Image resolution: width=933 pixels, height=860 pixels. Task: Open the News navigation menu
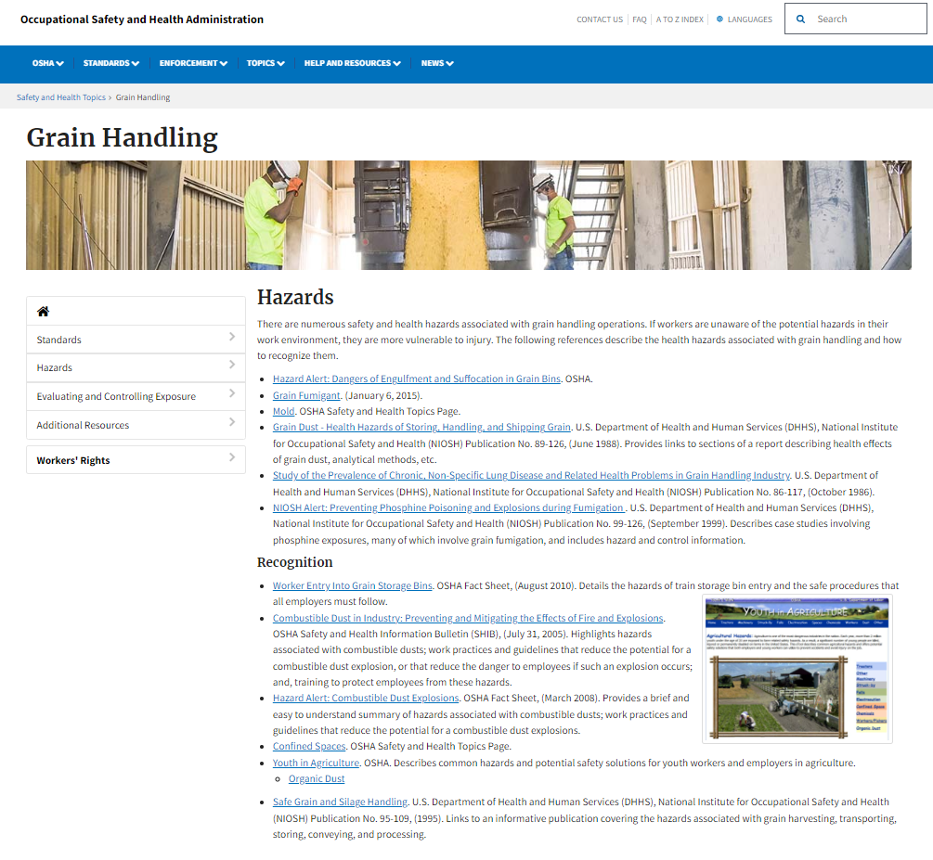pos(437,63)
